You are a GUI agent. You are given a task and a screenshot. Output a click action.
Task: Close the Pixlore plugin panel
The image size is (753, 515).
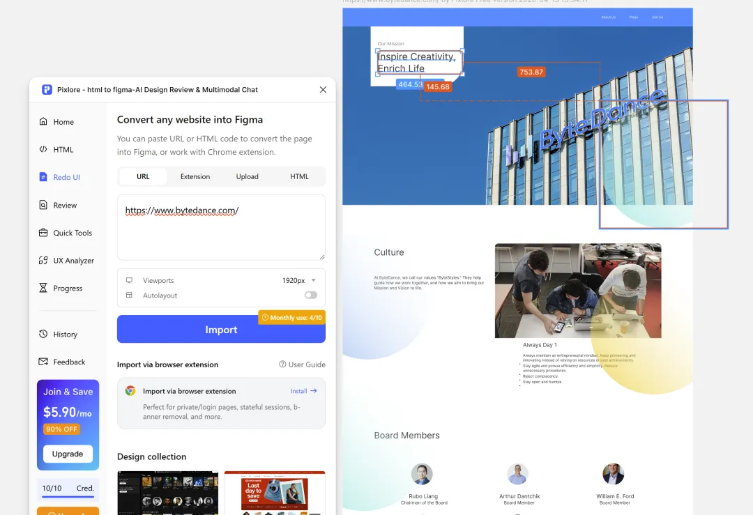pyautogui.click(x=324, y=90)
